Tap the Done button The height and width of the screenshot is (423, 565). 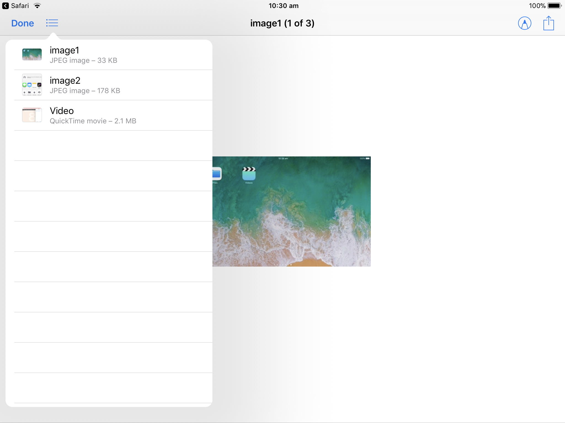23,23
